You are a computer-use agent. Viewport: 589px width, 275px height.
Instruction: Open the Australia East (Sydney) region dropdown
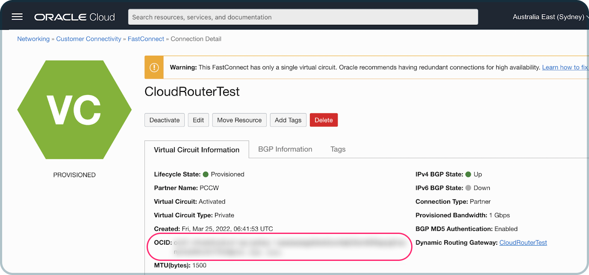(550, 17)
